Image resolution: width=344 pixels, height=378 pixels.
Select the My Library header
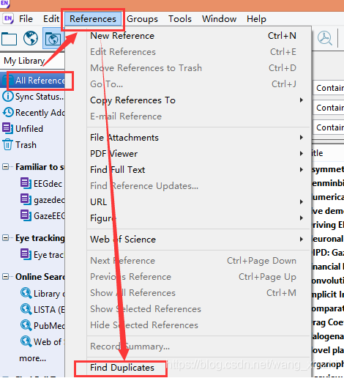(24, 61)
